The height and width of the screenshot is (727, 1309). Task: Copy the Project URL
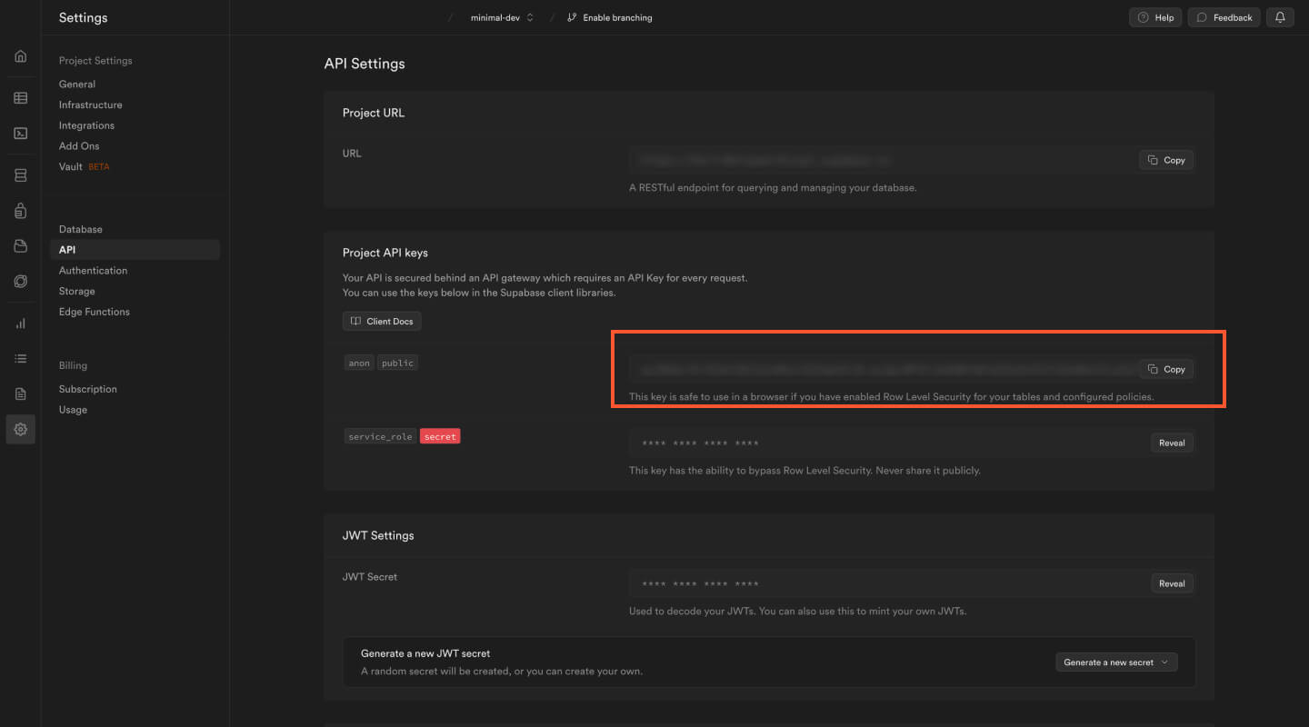(1166, 160)
